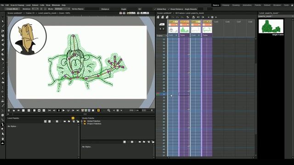Open the level name dropdown in Level Strip
The width and height of the screenshot is (294, 165).
click(276, 16)
